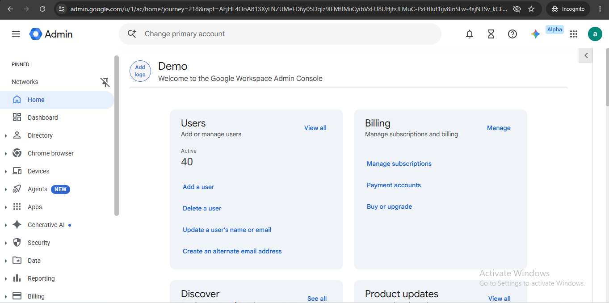This screenshot has width=609, height=303.
Task: Bookmark this page with star icon
Action: 531,9
